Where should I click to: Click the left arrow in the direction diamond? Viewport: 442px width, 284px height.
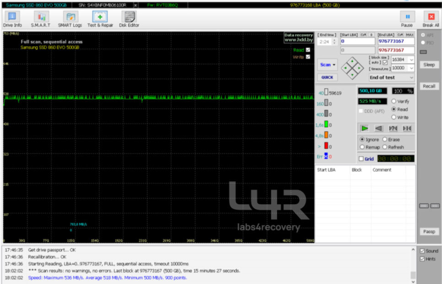click(x=345, y=68)
